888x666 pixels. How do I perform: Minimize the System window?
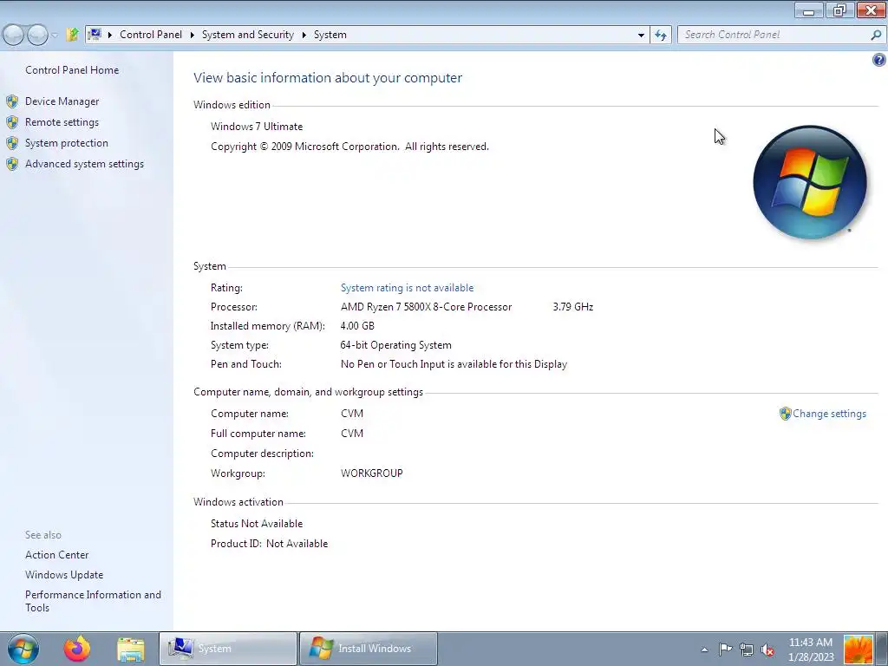[x=809, y=10]
